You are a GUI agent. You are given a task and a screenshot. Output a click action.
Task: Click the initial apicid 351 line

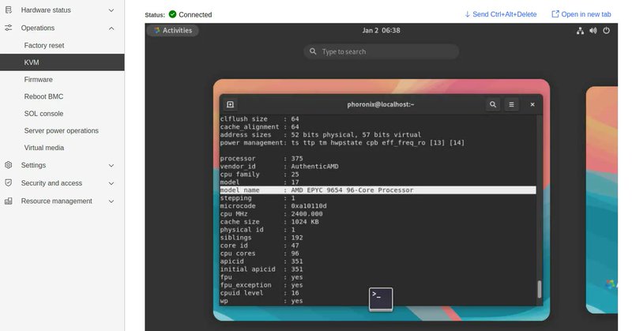[x=261, y=269]
